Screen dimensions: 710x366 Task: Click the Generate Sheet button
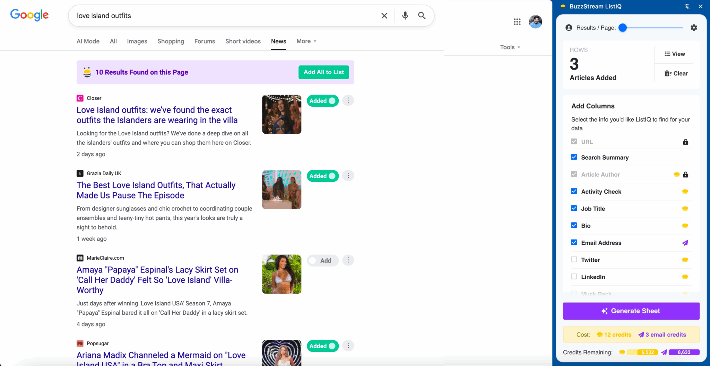tap(631, 311)
